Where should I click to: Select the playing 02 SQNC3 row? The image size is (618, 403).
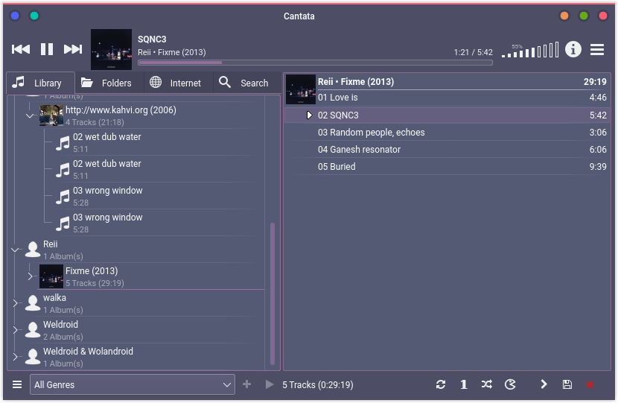point(447,115)
